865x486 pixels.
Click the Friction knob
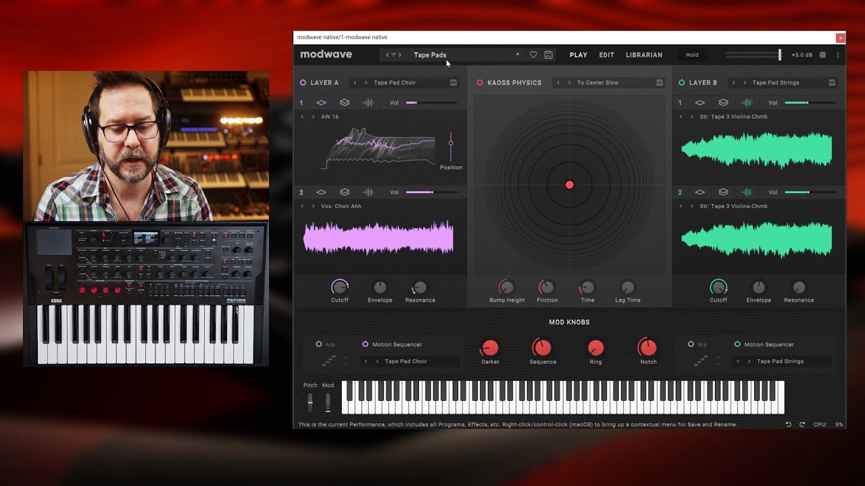(x=547, y=288)
